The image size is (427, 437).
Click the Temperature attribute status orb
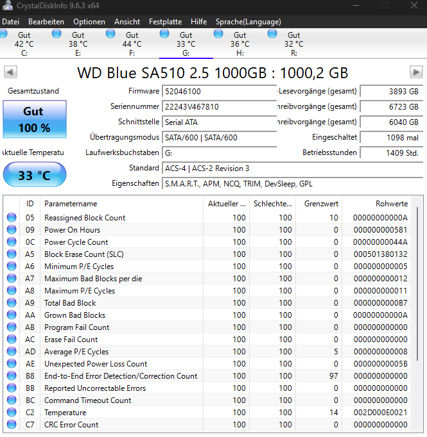[x=12, y=412]
